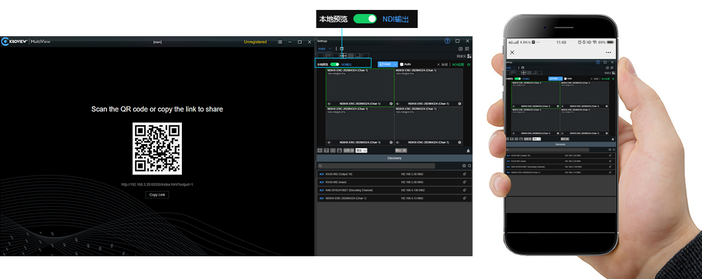Click Copy Link in MultiView window
Screen dimensions: 702x279
157,195
